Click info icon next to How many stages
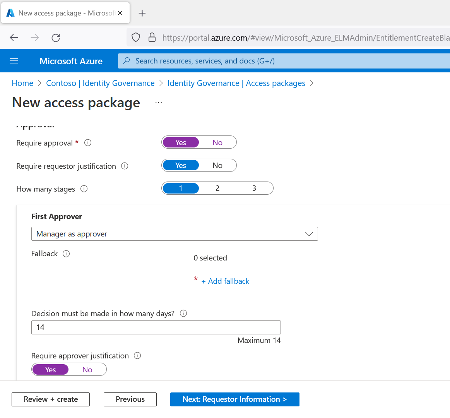450x418 pixels. (84, 189)
